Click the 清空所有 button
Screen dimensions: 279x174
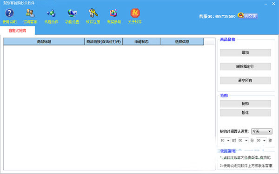click(x=246, y=80)
